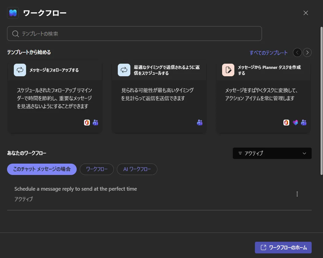
Task: Click the ワークフローのホーム button
Action: (283, 247)
